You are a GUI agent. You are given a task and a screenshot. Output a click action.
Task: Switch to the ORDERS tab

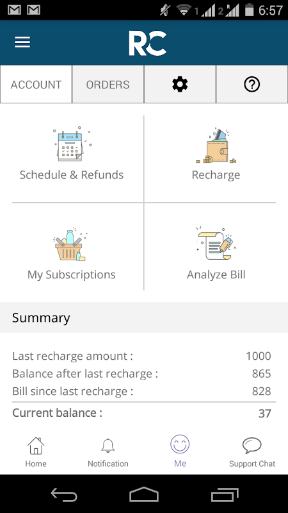point(108,85)
